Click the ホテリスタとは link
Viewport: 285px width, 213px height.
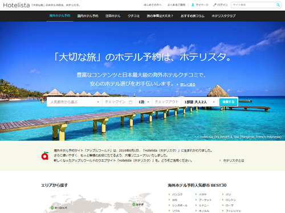tap(234, 161)
